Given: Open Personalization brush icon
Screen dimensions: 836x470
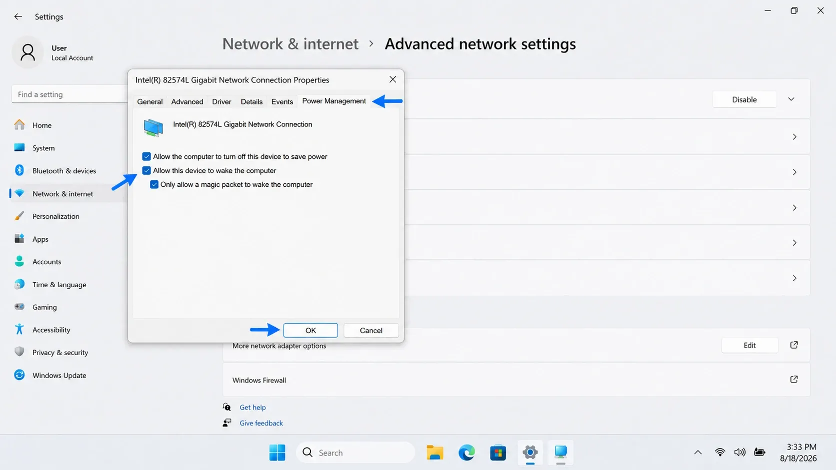Looking at the screenshot, I should click(x=19, y=216).
